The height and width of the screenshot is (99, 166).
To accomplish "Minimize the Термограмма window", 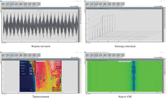I will point(74,52).
